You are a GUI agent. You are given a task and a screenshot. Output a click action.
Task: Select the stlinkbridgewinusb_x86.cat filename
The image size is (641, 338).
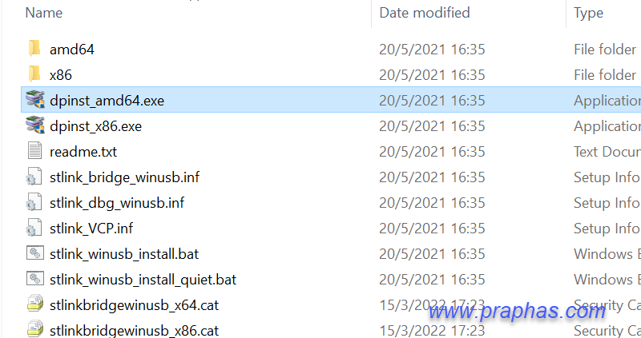[134, 330]
